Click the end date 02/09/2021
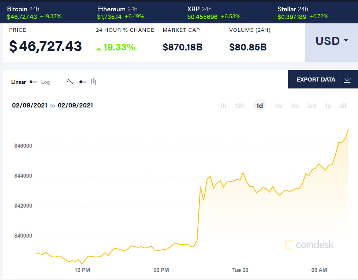 pos(75,105)
